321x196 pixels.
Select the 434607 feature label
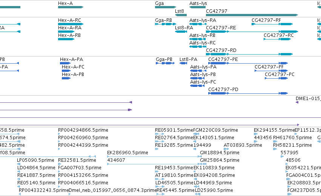click(x=116, y=160)
